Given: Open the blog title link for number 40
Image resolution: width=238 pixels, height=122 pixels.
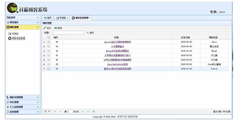Looking at the screenshot, I should (x=117, y=60).
